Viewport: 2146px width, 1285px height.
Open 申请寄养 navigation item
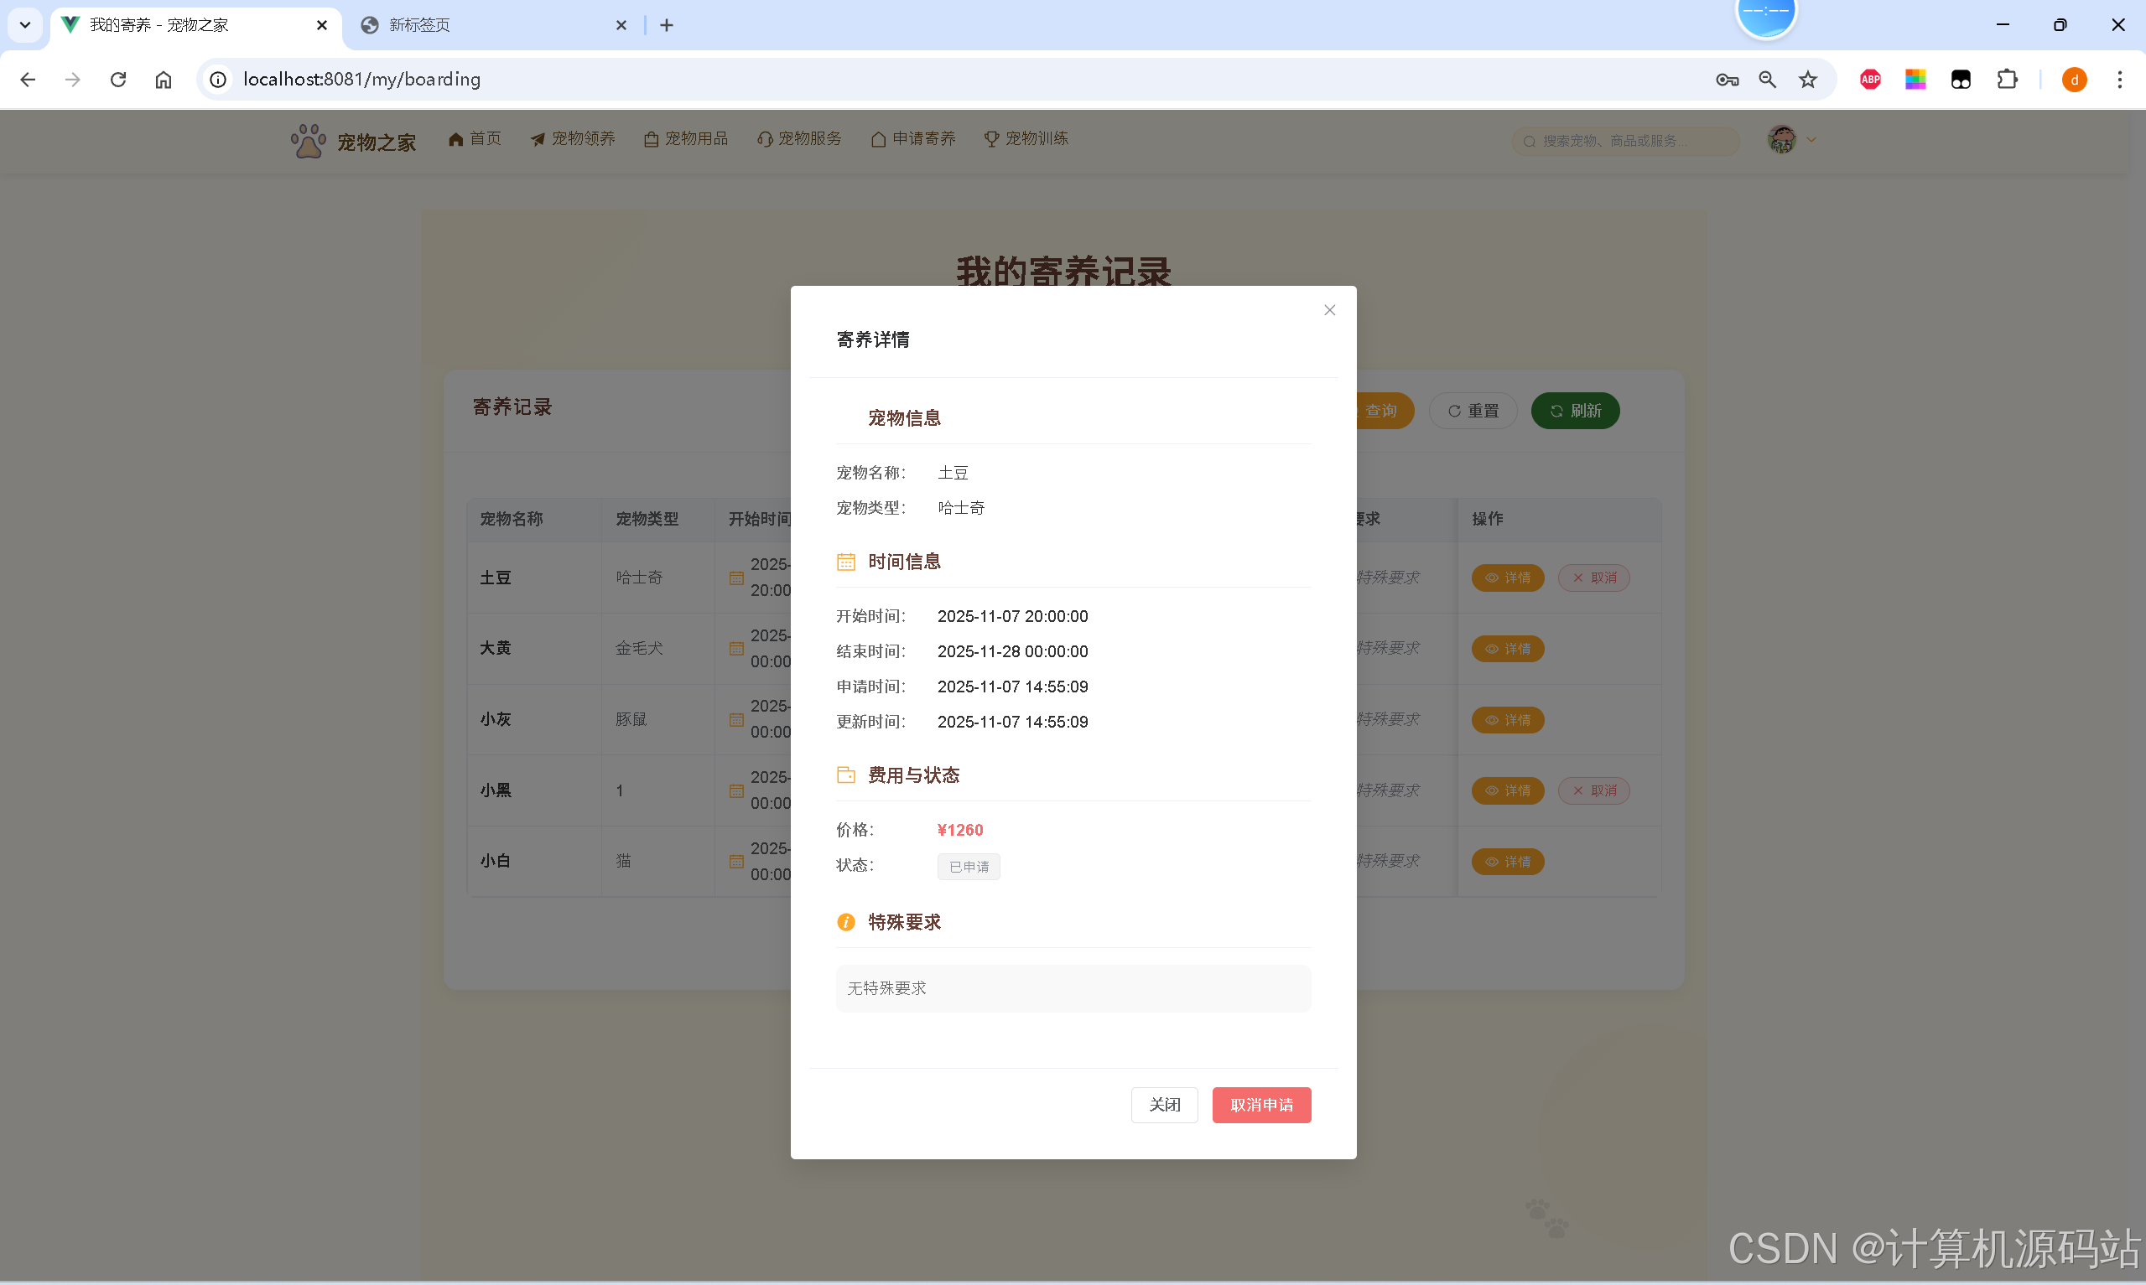[912, 138]
